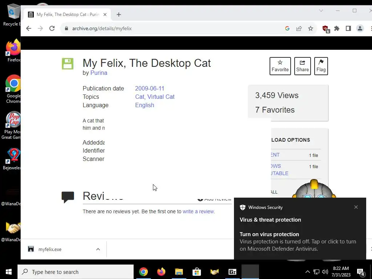This screenshot has width=372, height=279.
Task: Click the share page icon in address bar
Action: pyautogui.click(x=299, y=28)
